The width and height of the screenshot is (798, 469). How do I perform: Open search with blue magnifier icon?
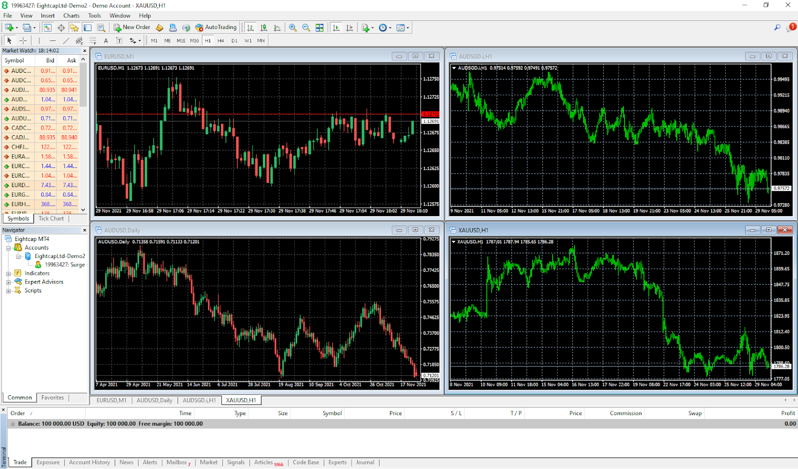click(777, 28)
